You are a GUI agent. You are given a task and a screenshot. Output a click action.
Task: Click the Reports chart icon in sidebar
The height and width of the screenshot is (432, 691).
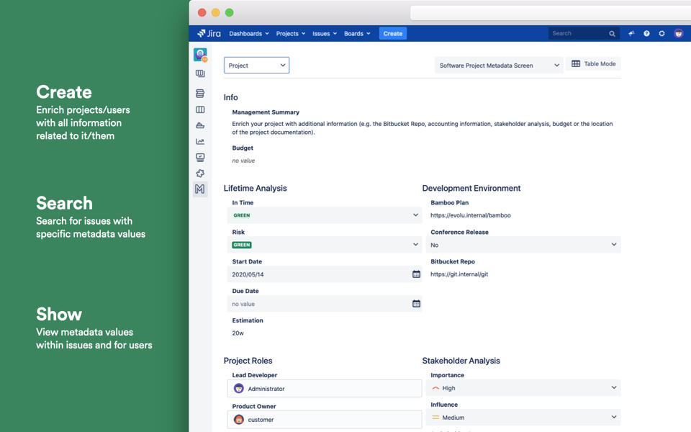tap(200, 142)
